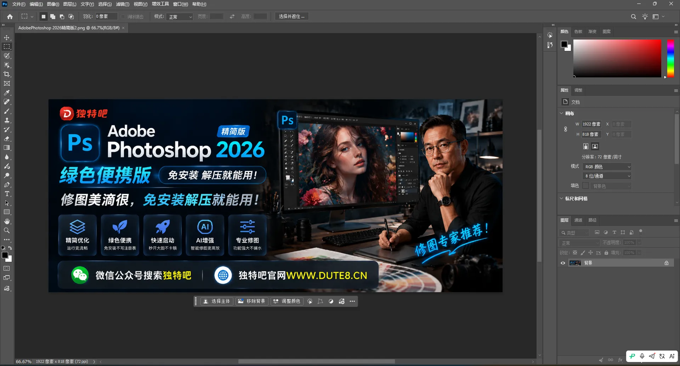Select the Zoom tool in toolbox

coord(7,230)
